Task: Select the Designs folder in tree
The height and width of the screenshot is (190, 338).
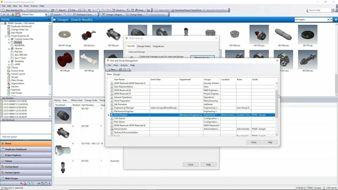Action: tap(18, 42)
